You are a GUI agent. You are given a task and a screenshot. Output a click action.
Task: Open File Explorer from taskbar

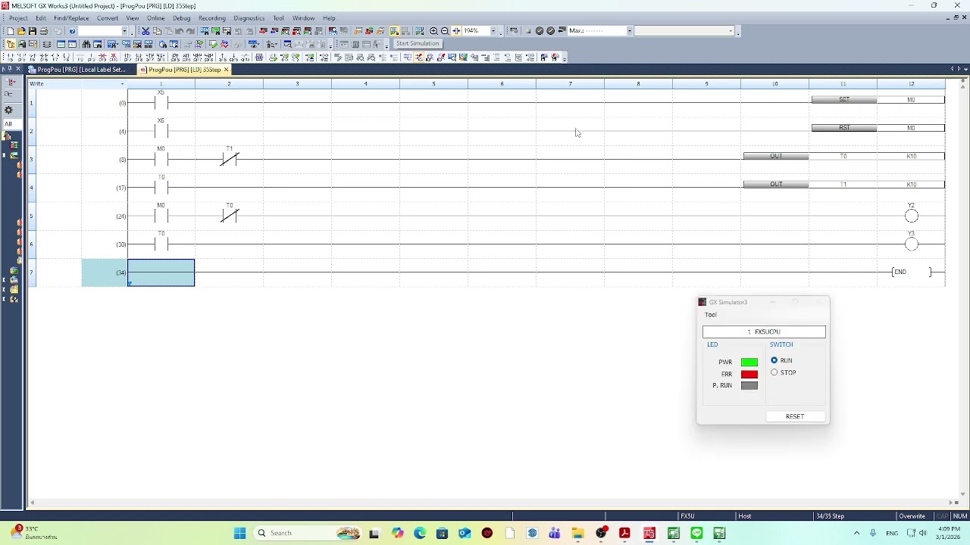(577, 533)
